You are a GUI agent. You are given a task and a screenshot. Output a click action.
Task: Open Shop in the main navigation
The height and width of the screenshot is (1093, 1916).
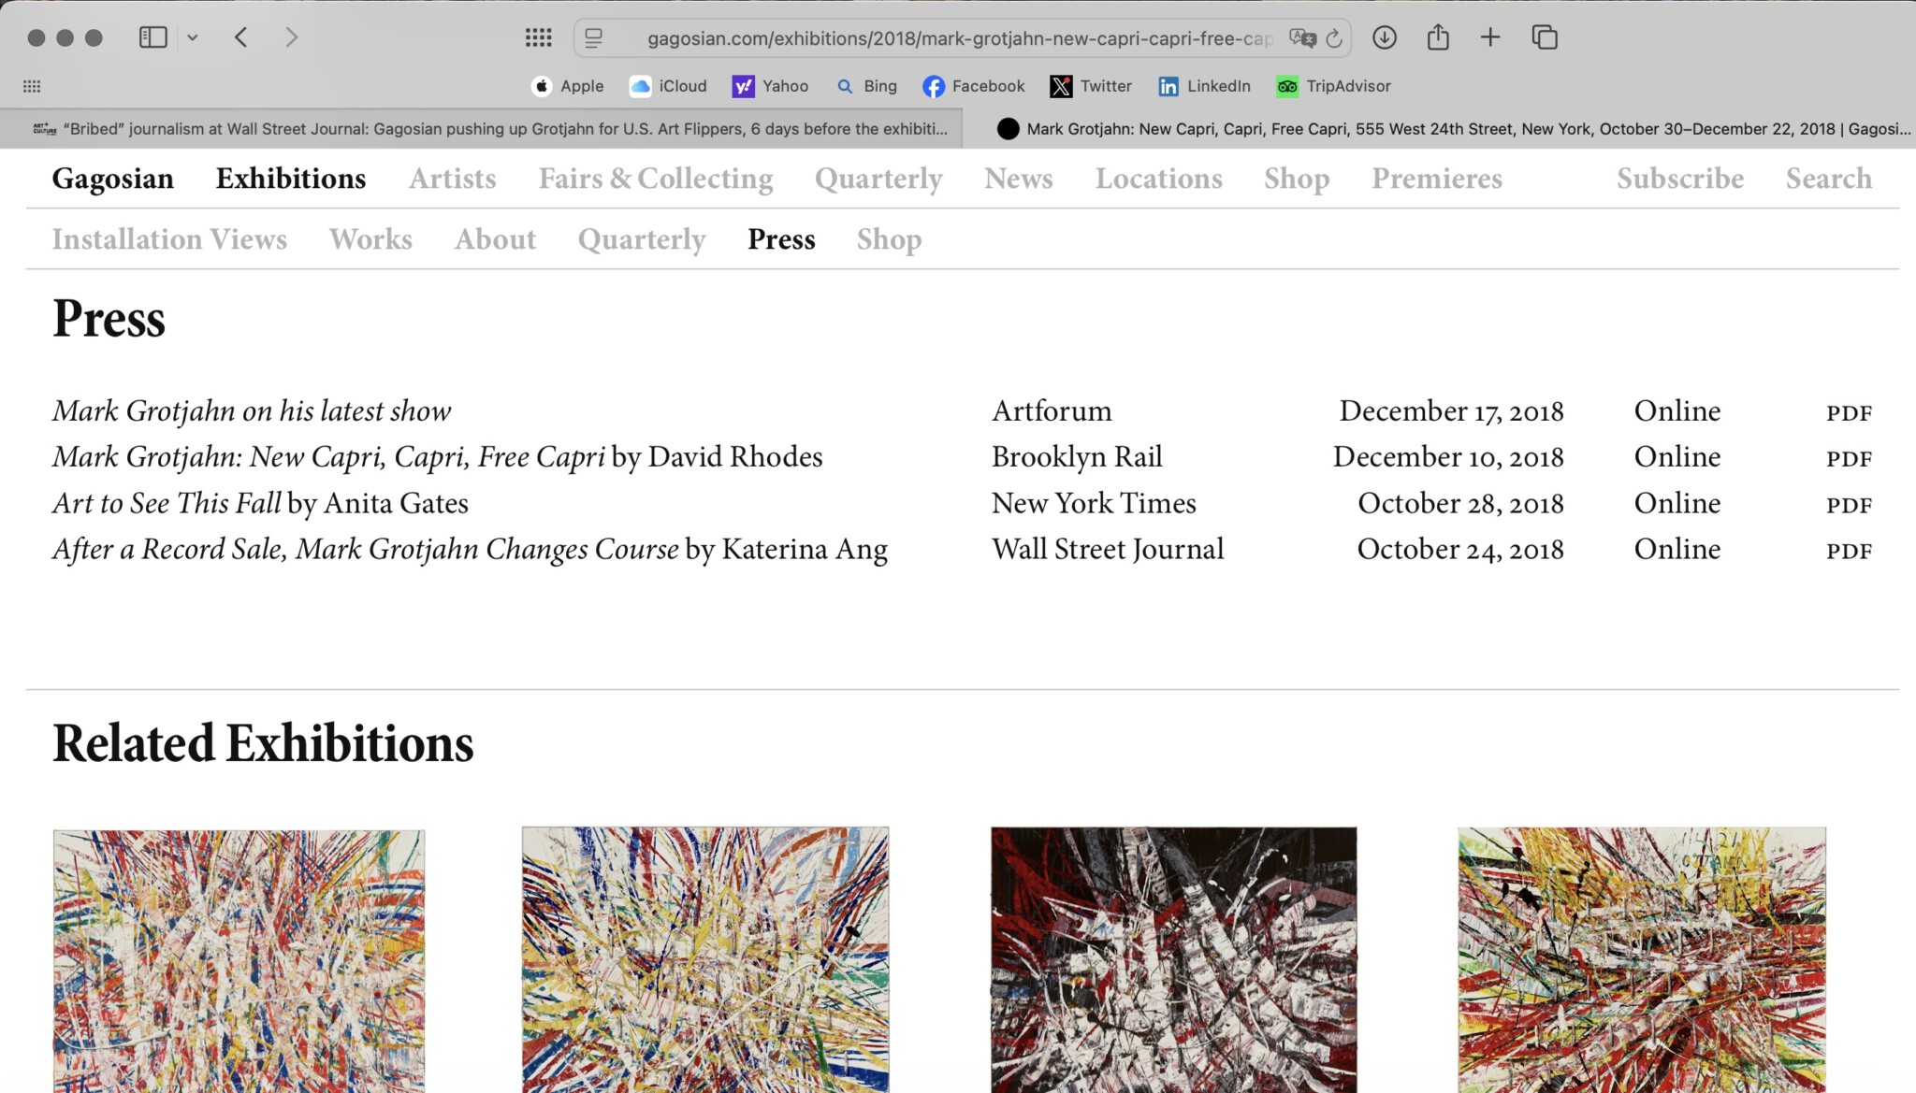pyautogui.click(x=1296, y=179)
